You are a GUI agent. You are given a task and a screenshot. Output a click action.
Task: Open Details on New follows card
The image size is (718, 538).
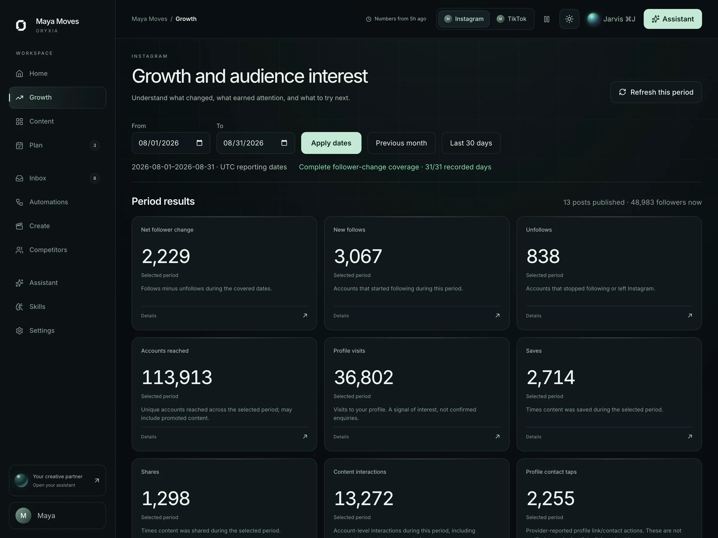(341, 316)
